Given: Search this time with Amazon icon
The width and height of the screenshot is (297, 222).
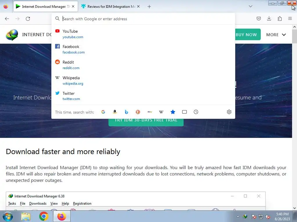Looking at the screenshot, I should [x=115, y=112].
